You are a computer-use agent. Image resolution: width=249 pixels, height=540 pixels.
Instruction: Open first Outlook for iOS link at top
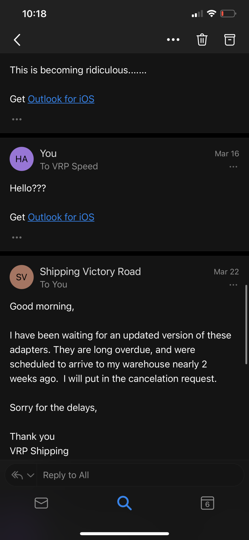[61, 99]
